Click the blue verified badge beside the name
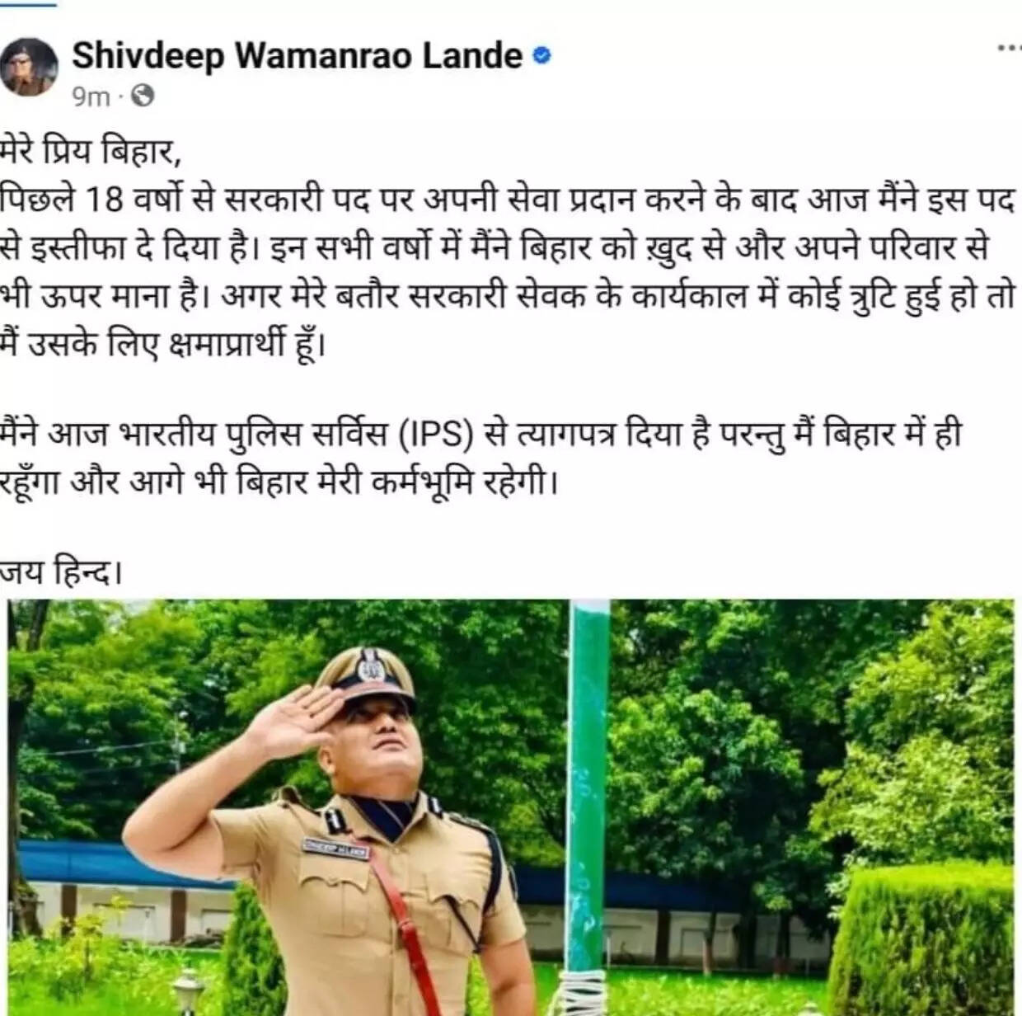 tap(541, 56)
